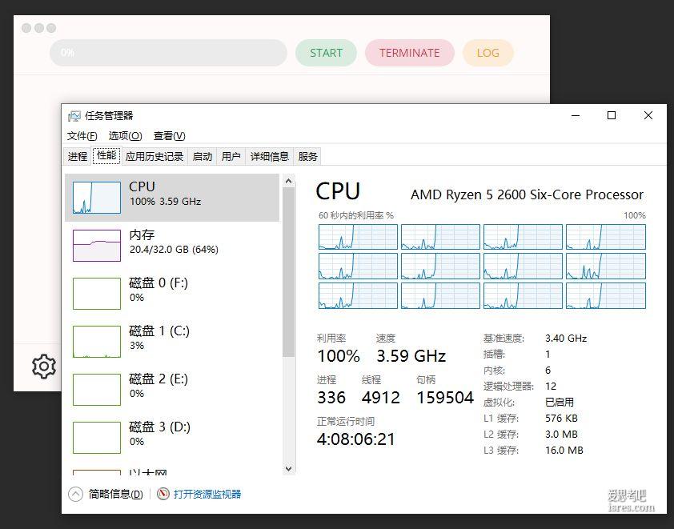The width and height of the screenshot is (674, 529).
Task: Click the 4:08:06:21 uptime value
Action: pyautogui.click(x=356, y=439)
